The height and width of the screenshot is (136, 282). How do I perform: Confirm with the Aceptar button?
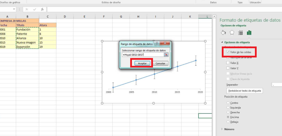pyautogui.click(x=142, y=63)
